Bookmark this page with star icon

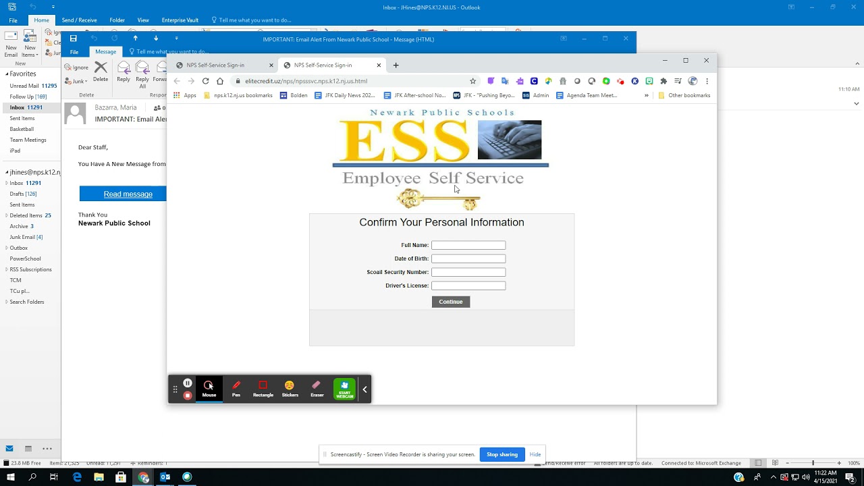(473, 81)
